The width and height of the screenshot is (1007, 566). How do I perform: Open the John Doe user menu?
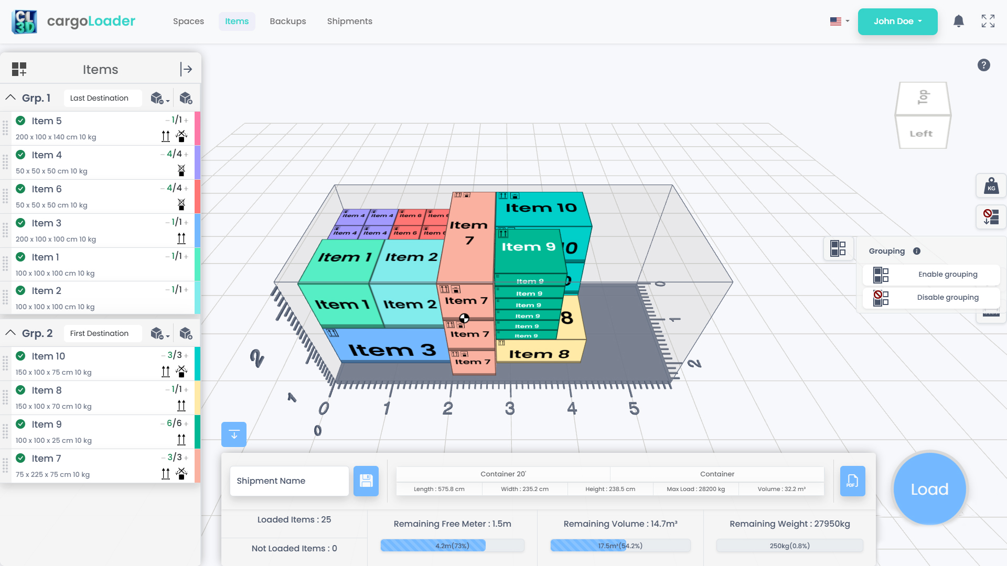coord(898,21)
